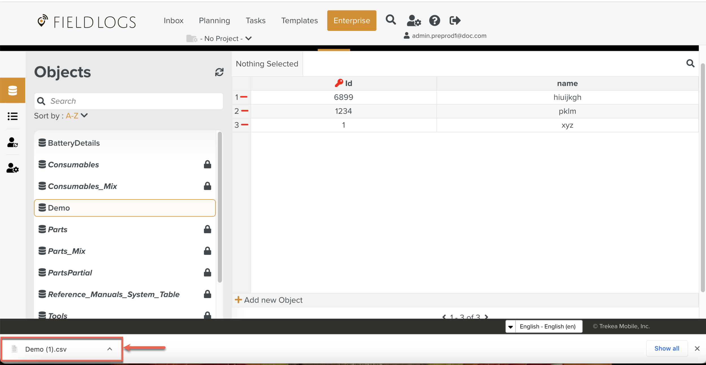
Task: Open user sync icon in sidebar
Action: 12,142
